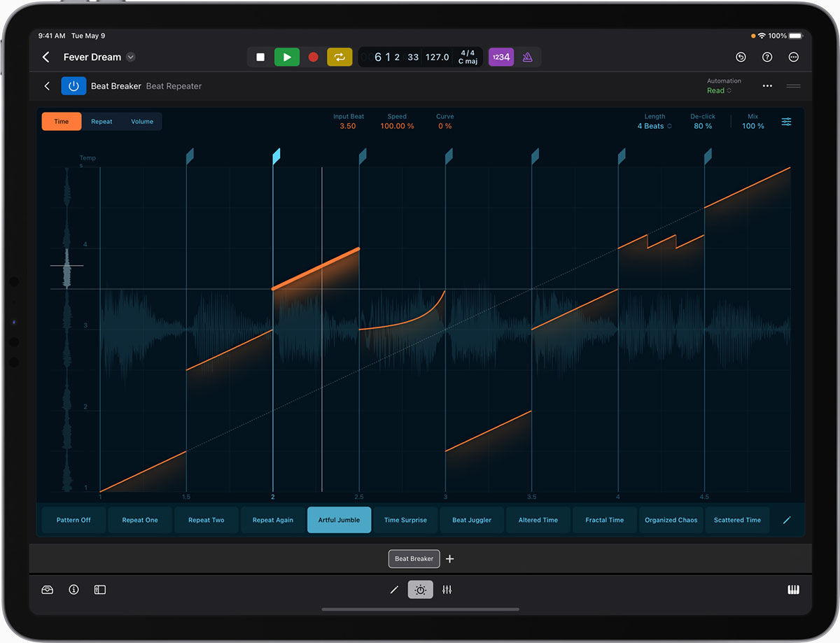Open the top-bar More options menu
This screenshot has width=840, height=643.
coord(794,57)
